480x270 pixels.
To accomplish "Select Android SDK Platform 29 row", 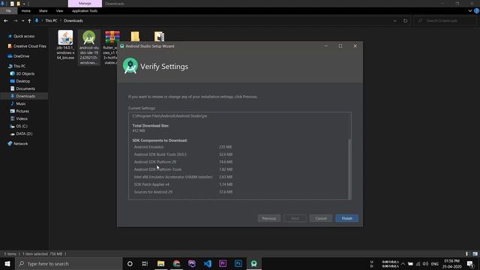I will [x=183, y=162].
